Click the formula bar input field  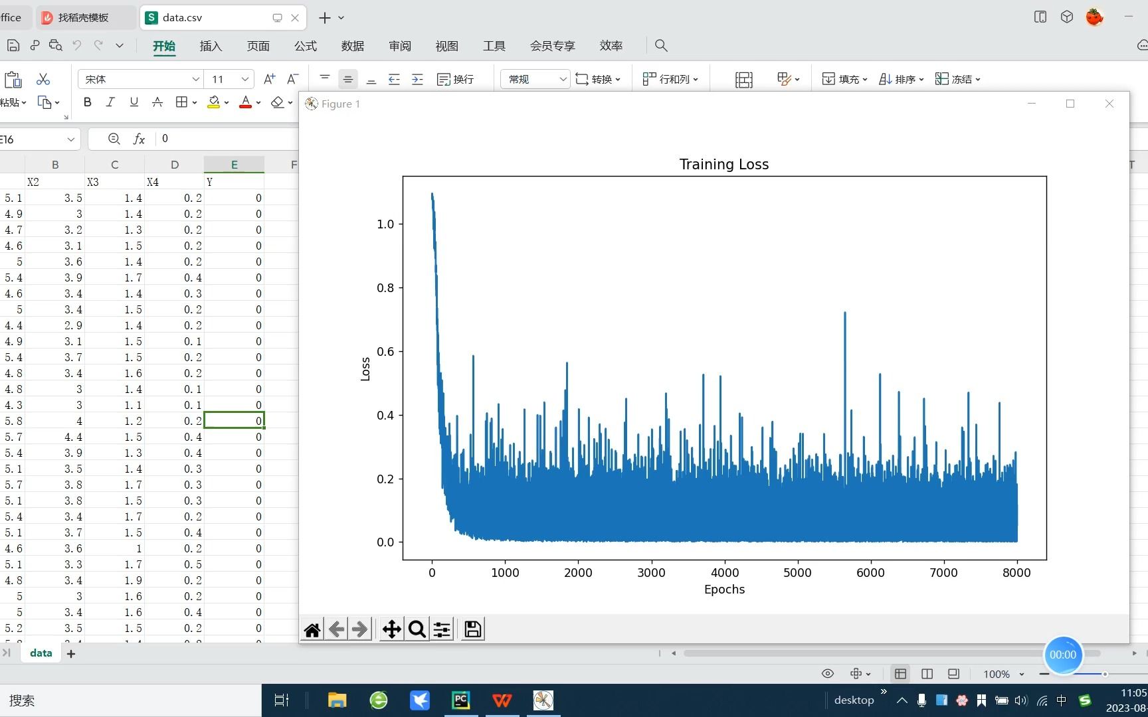click(x=226, y=139)
